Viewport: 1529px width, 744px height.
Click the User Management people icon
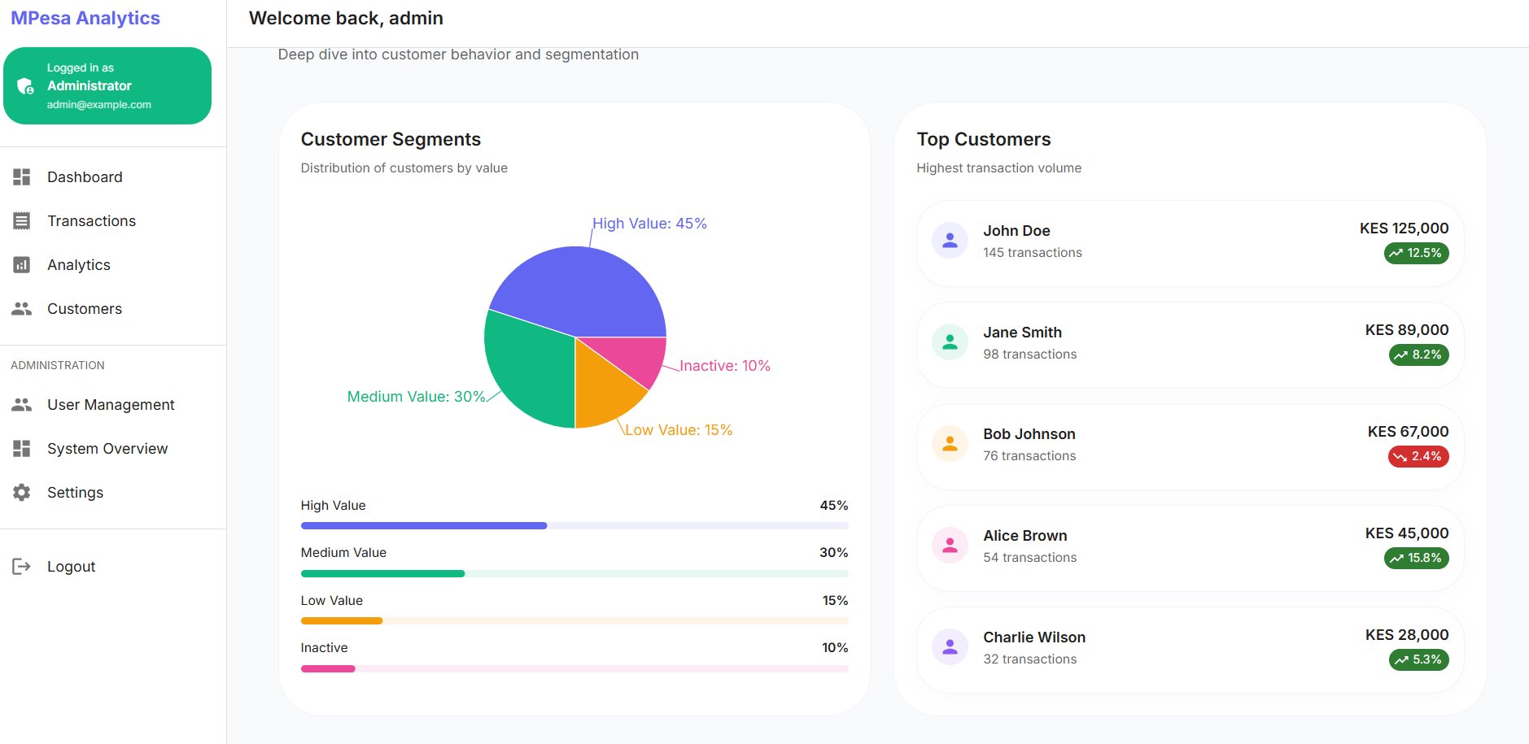[22, 405]
